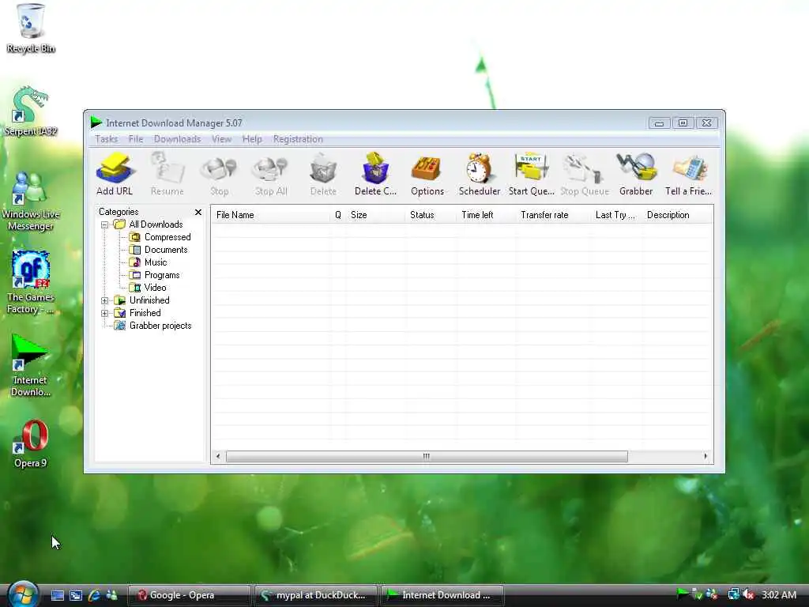Click the Internet Download taskbar button

coord(442,595)
